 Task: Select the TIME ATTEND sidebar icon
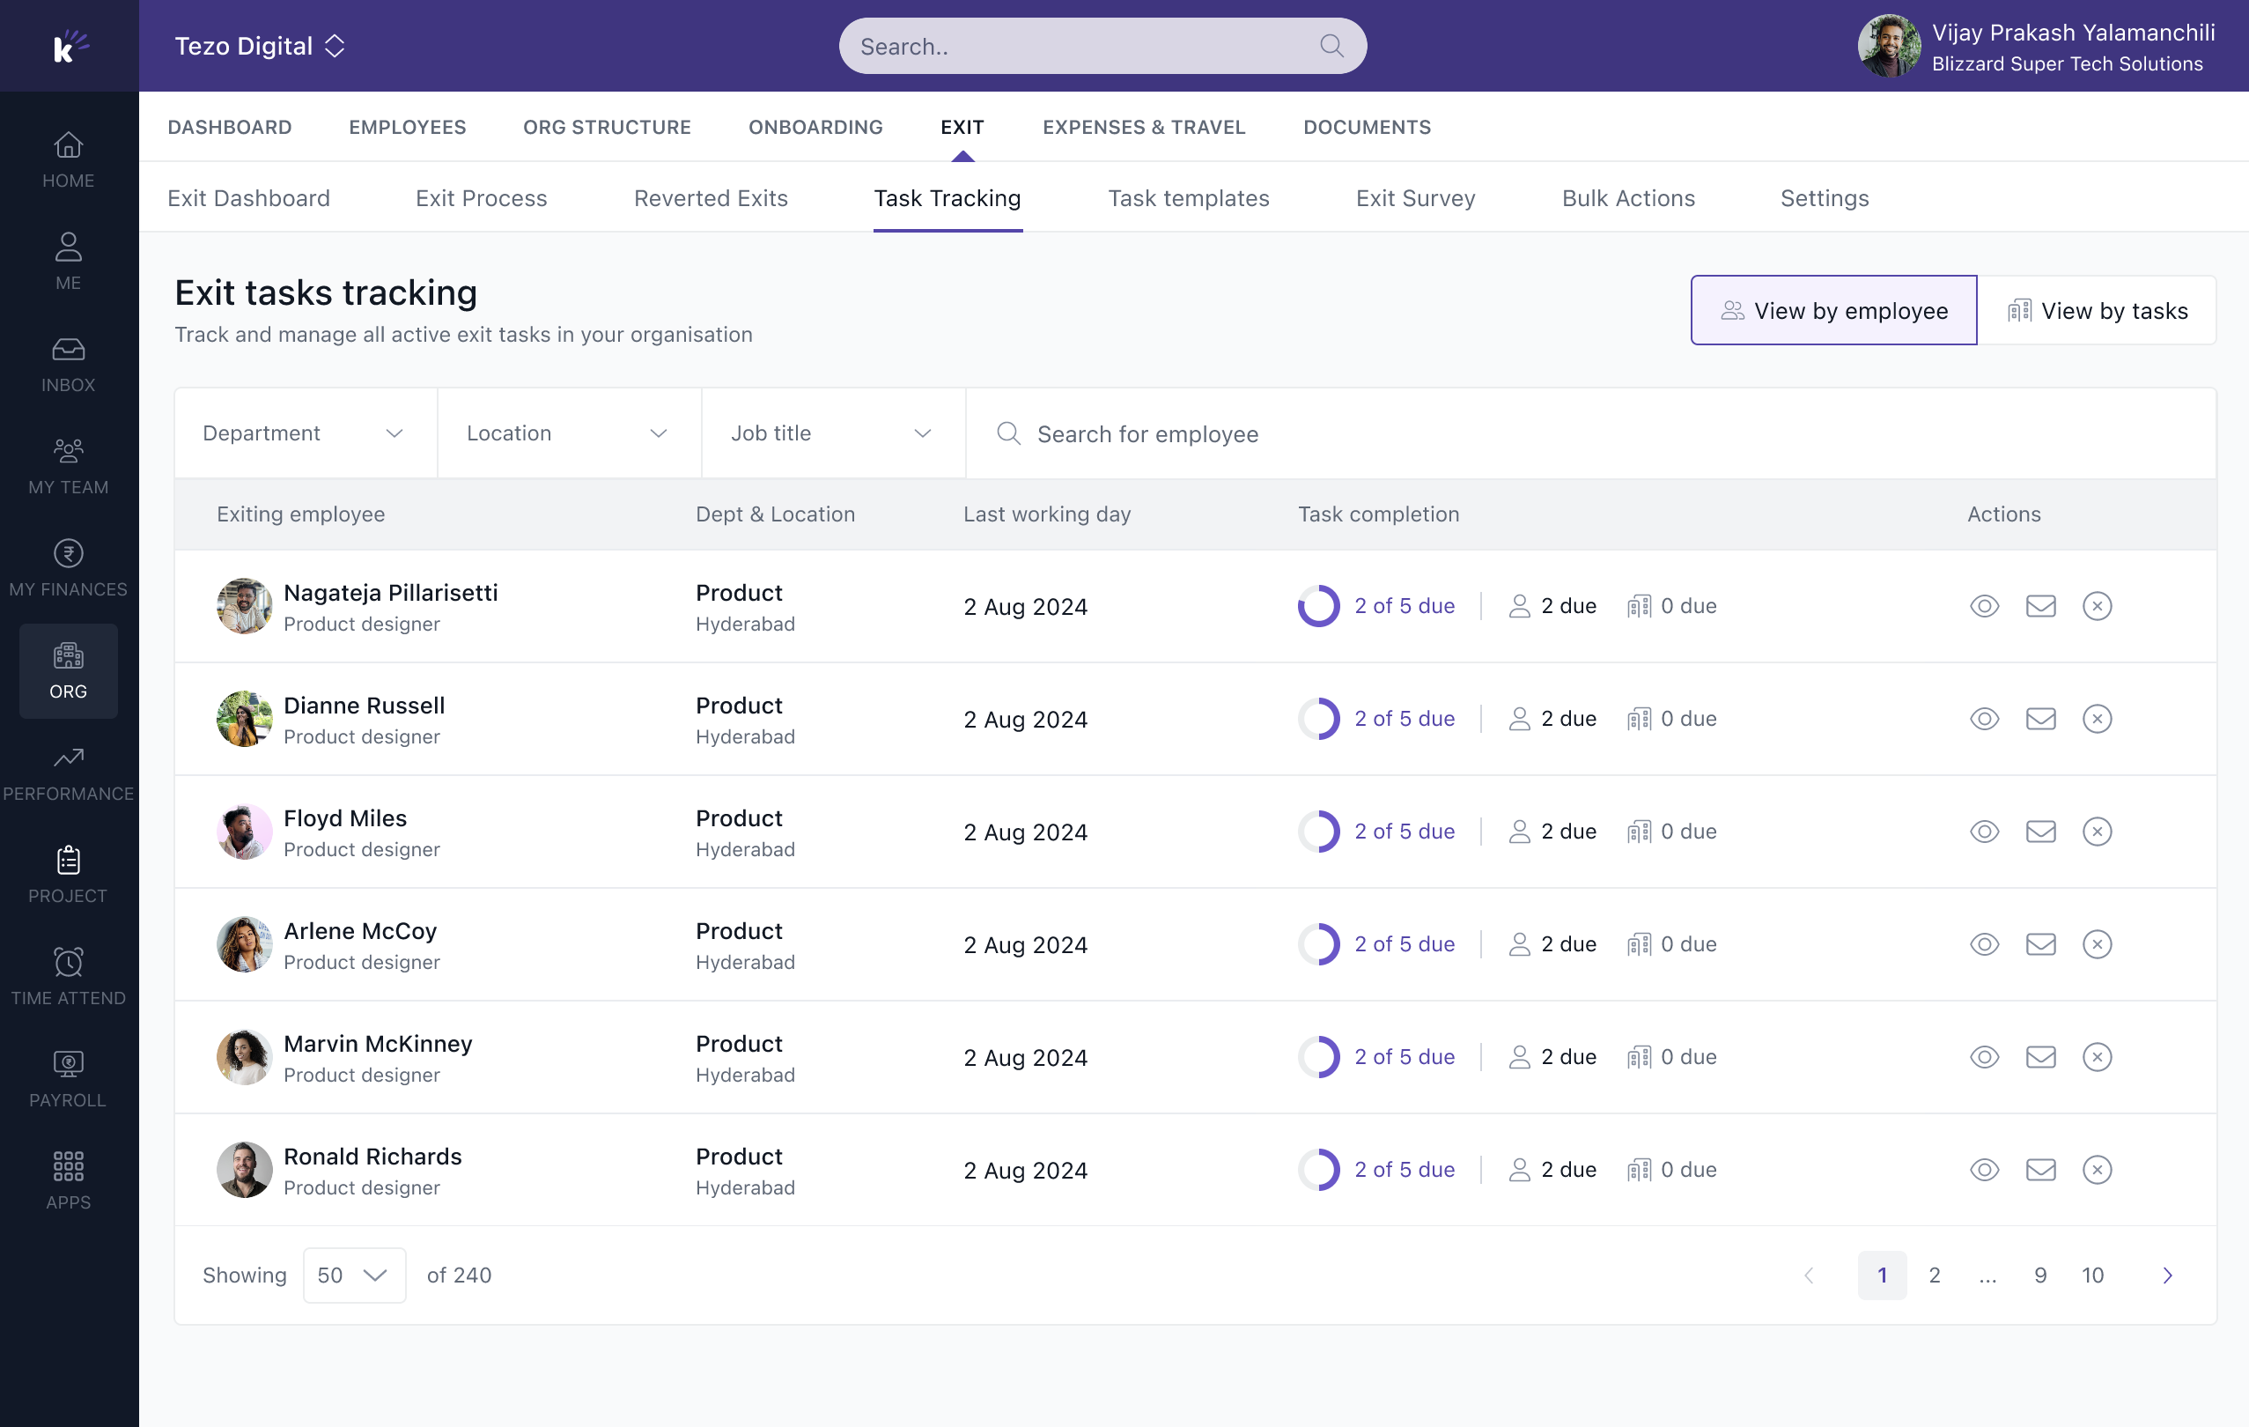click(68, 976)
